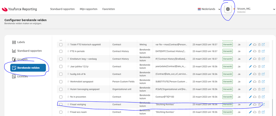The image size is (276, 116).
Task: Delete the 'Finaal acc.naam' field
Action: (259, 112)
